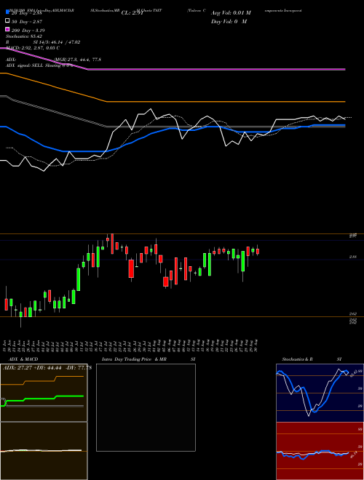
Task: Click the ADX chart panel with orange and green lines
Action: pos(44,393)
